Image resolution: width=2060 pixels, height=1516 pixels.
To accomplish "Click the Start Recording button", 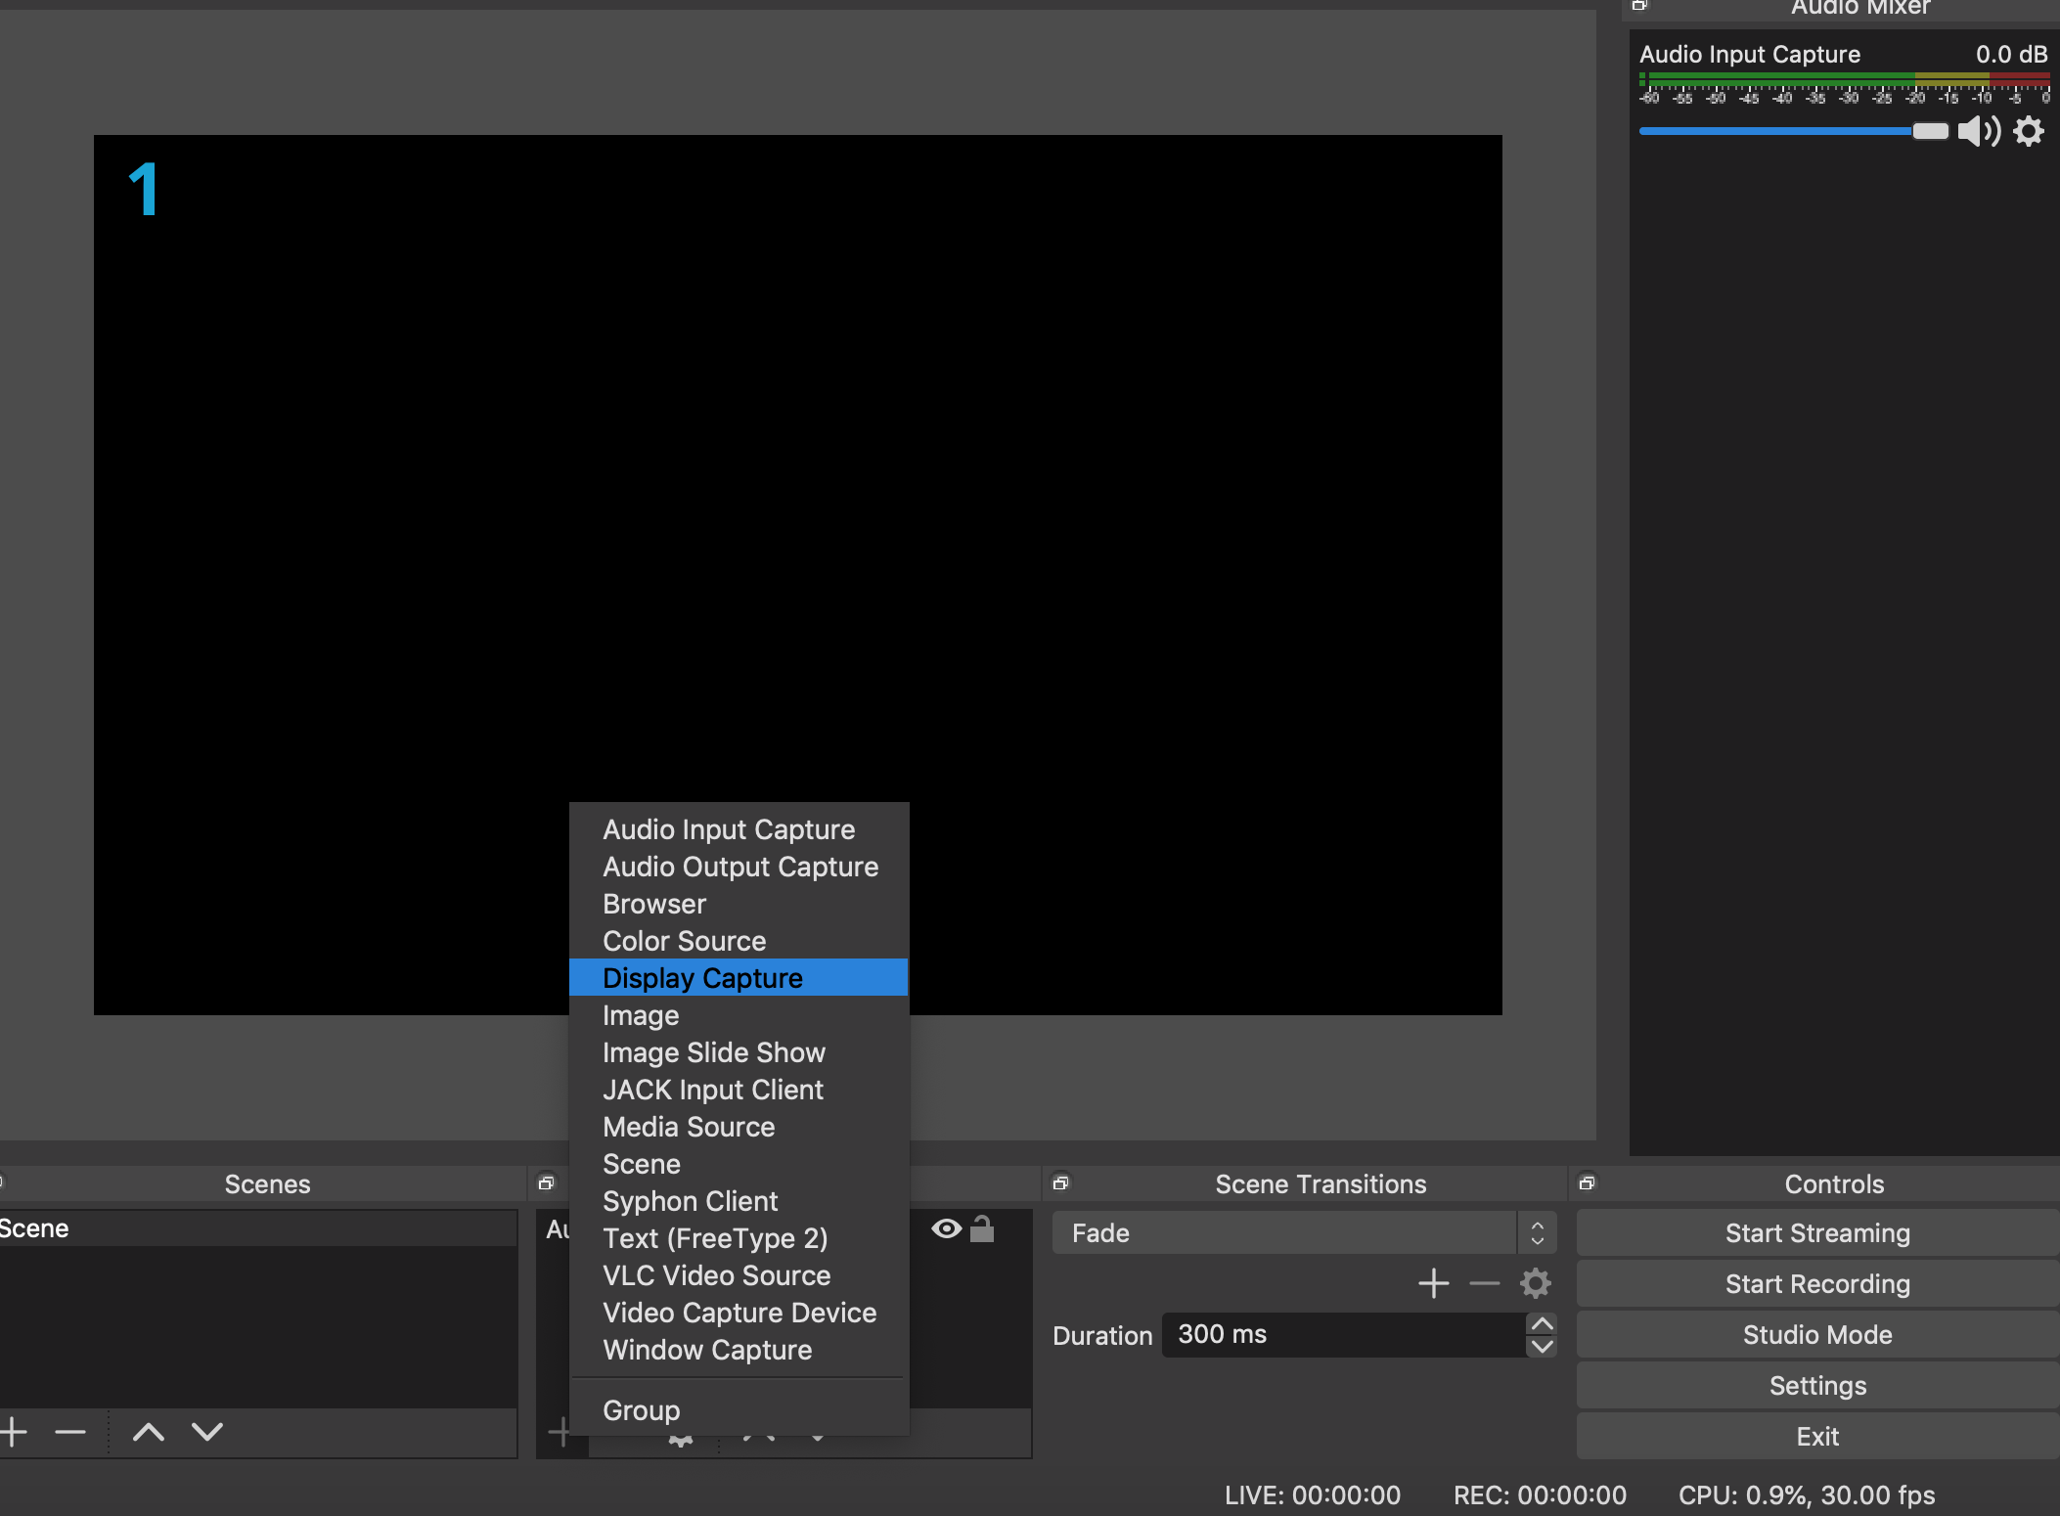I will [x=1816, y=1284].
